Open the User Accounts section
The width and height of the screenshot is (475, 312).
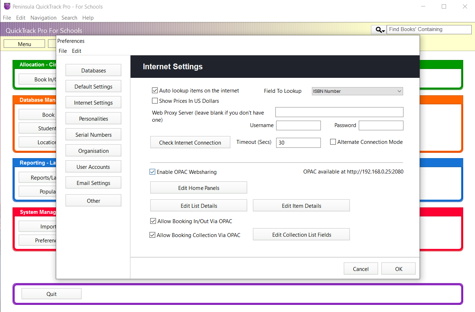93,167
